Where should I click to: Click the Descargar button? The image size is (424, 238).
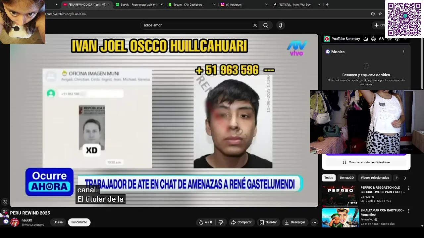[295, 222]
